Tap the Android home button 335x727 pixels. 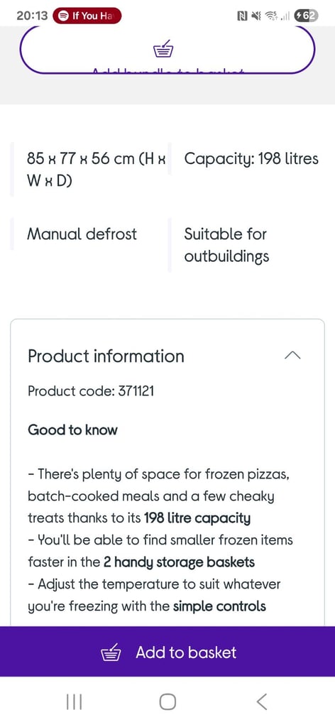coord(167,701)
